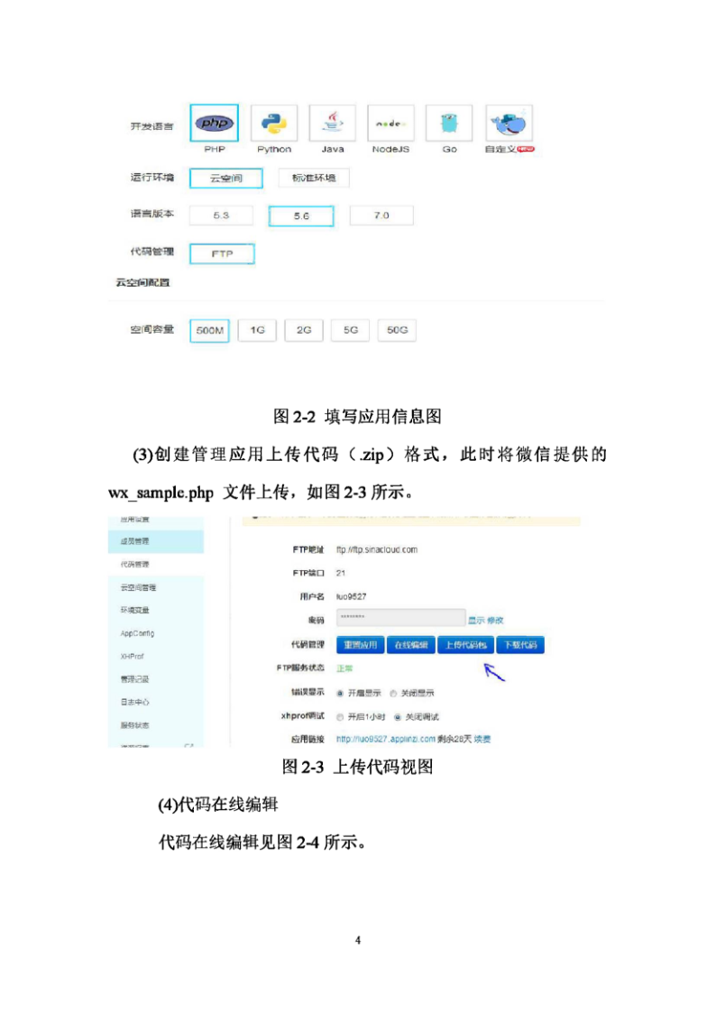Image resolution: width=716 pixels, height=1013 pixels.
Task: Click the 上传代码包 button
Action: point(466,645)
